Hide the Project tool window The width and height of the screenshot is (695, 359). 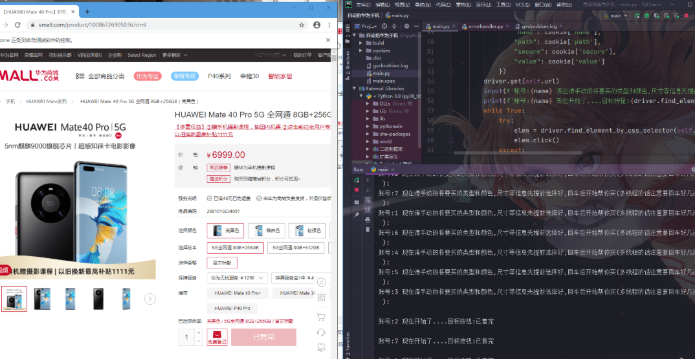[x=415, y=26]
